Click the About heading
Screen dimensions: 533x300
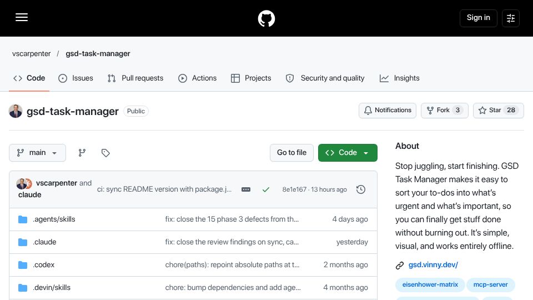tap(407, 146)
